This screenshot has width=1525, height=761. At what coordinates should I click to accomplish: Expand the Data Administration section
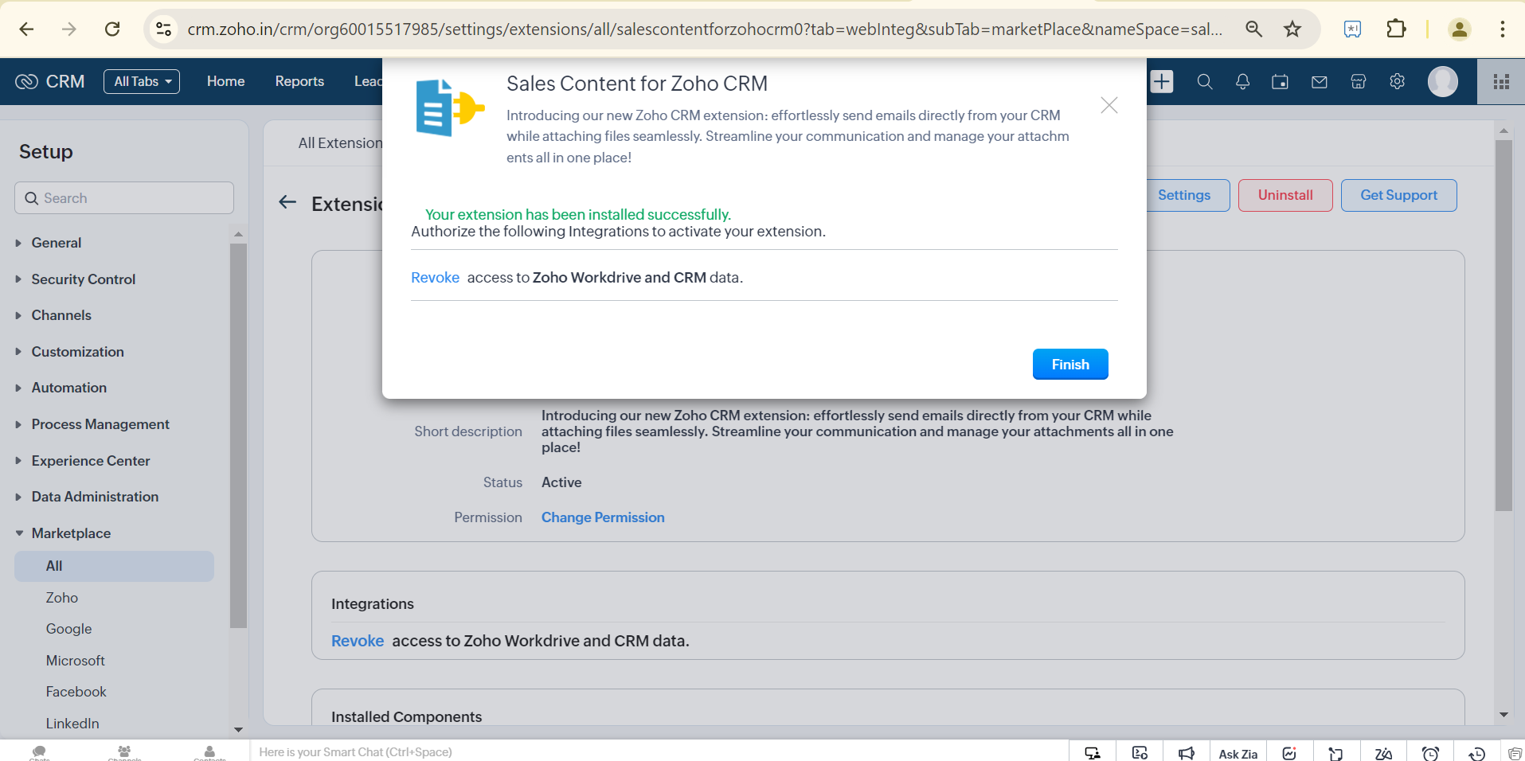coord(95,497)
